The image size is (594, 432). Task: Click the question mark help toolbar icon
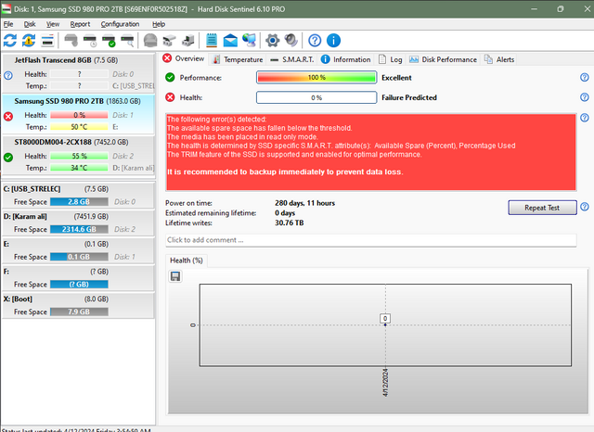pyautogui.click(x=315, y=41)
